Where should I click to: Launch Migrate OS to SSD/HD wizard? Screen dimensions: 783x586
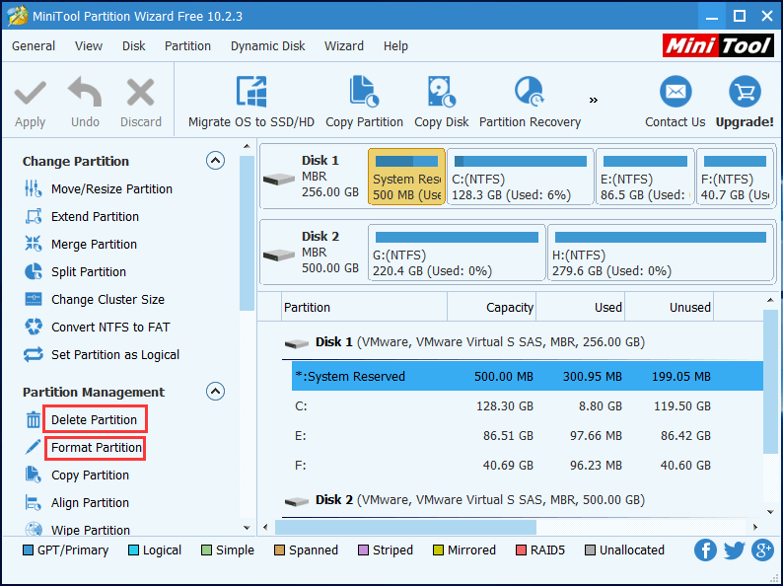click(251, 92)
